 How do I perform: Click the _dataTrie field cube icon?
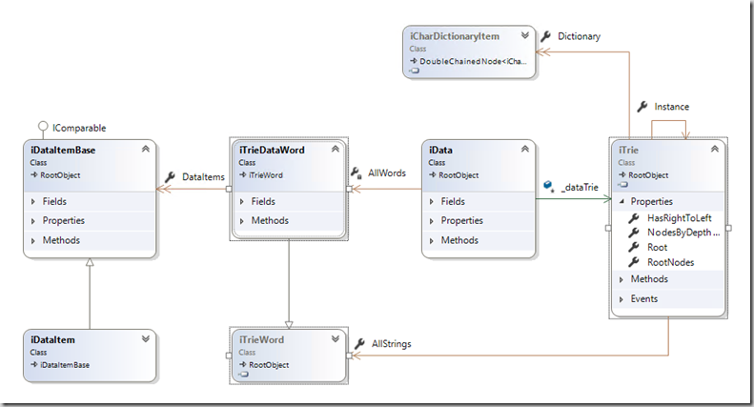tap(549, 187)
